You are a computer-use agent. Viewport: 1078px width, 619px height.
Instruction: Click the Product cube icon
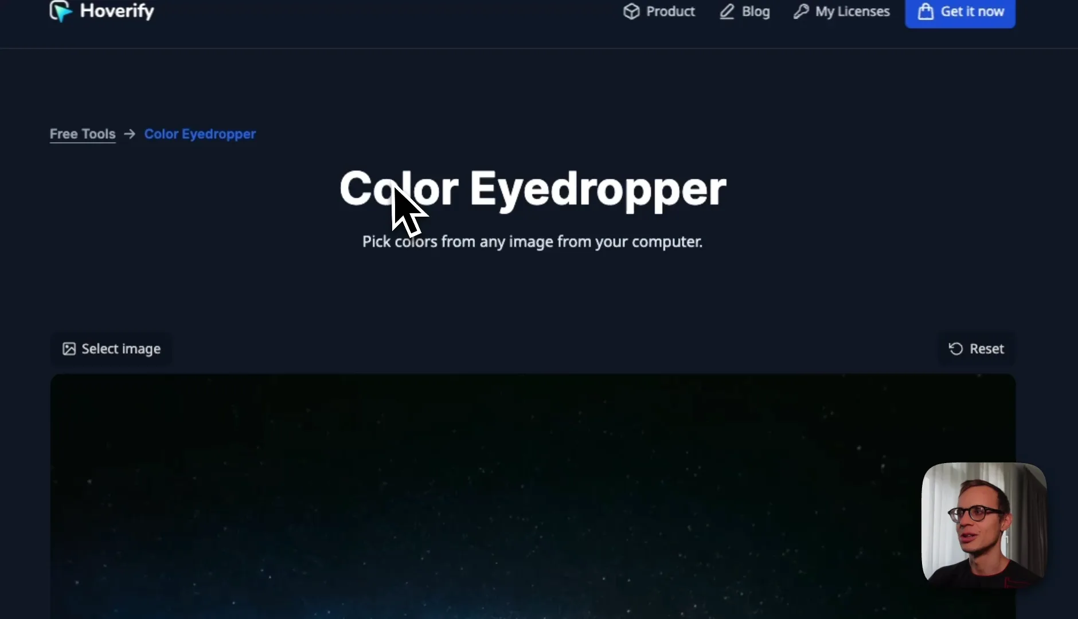click(x=631, y=11)
